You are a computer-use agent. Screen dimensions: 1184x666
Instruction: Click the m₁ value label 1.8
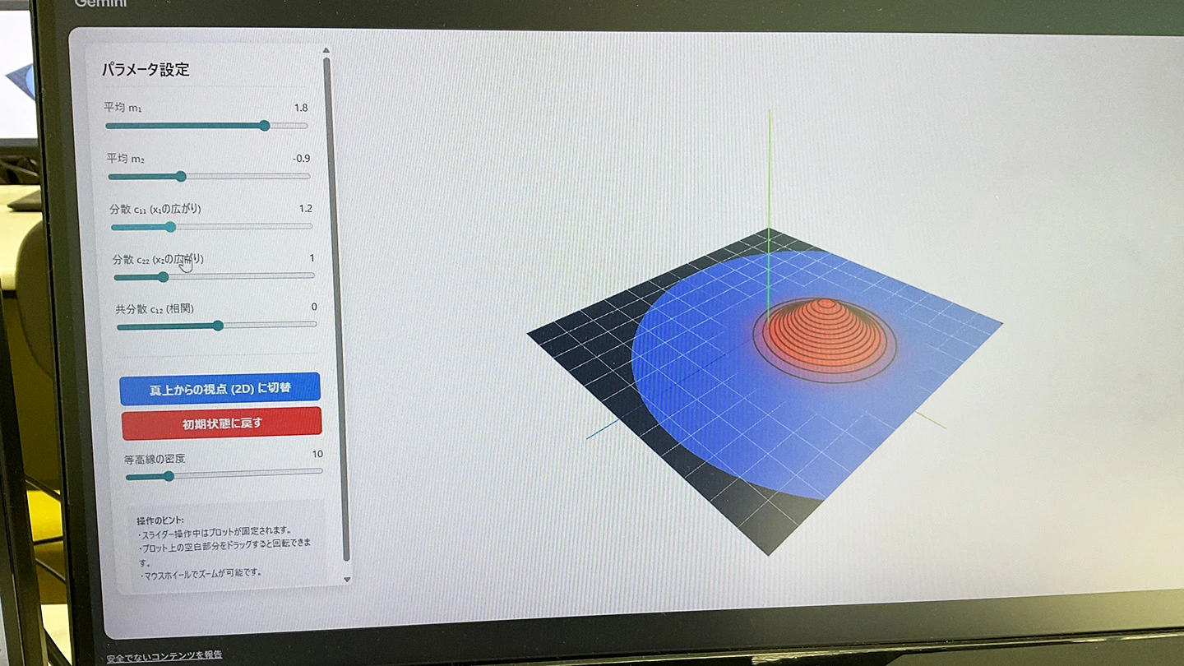coord(300,108)
